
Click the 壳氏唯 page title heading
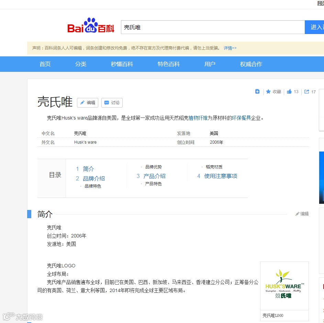coord(55,102)
